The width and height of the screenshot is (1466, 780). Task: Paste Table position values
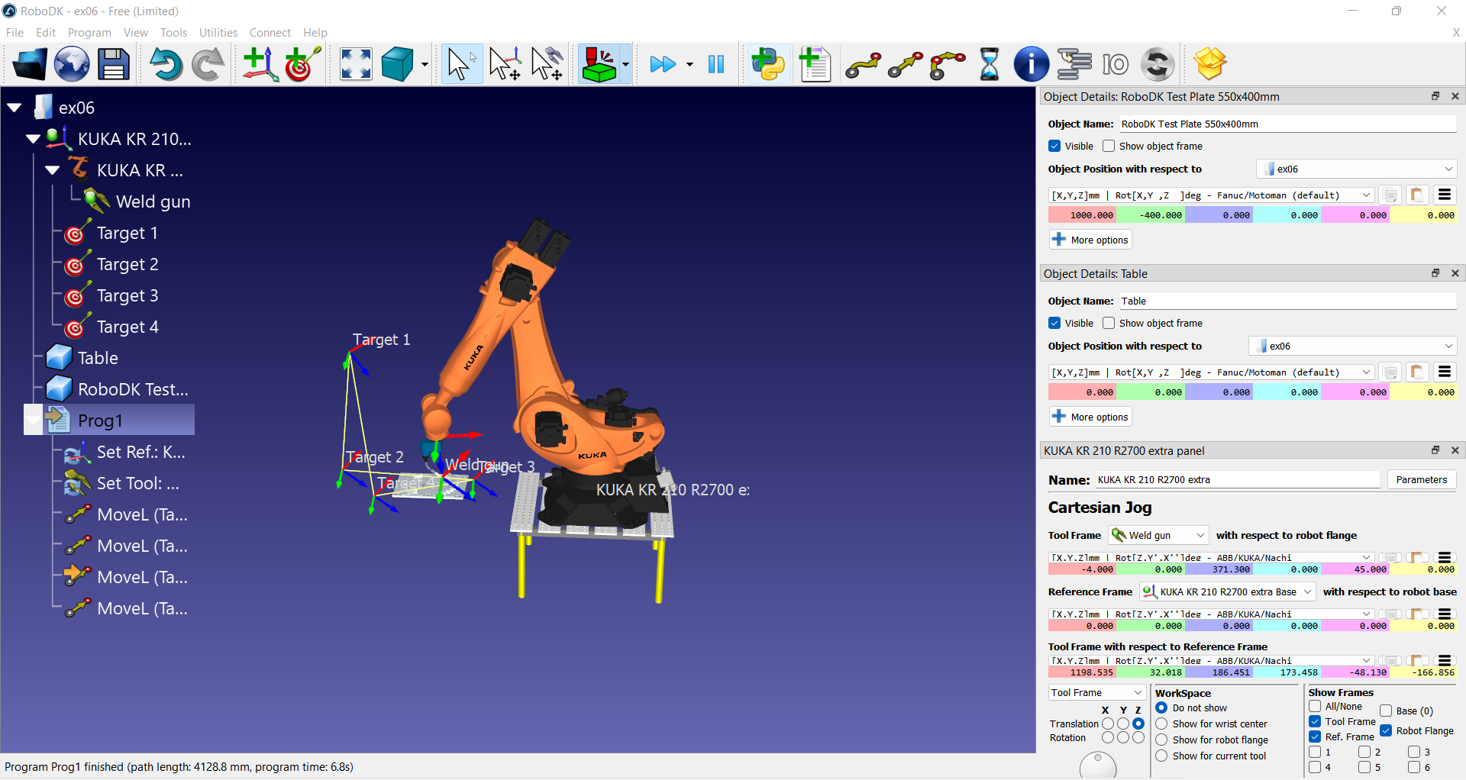coord(1417,372)
